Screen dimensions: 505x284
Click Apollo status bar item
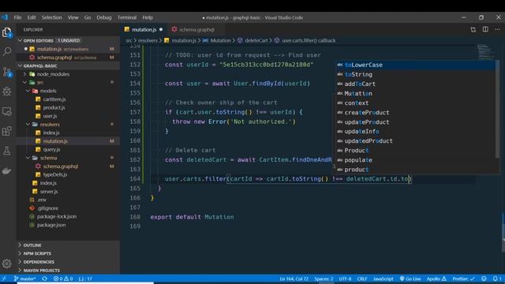point(436,278)
